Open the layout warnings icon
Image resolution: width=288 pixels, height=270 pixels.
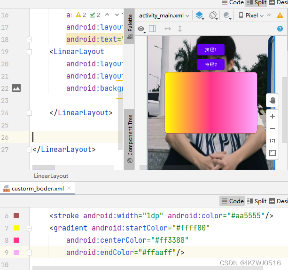(x=280, y=16)
